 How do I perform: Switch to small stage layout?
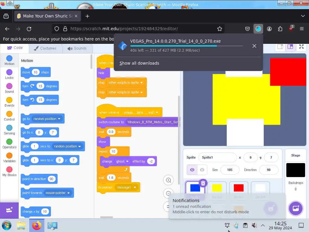pos(280,47)
